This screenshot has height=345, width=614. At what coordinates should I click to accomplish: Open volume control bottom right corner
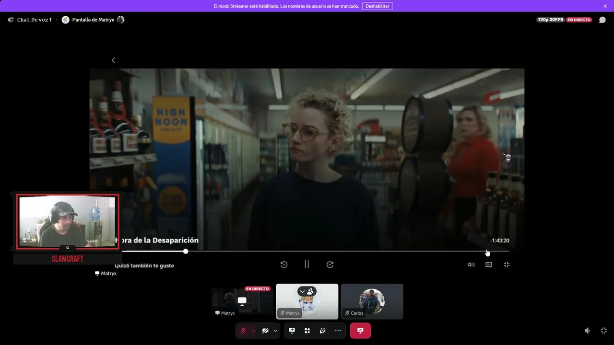588,331
